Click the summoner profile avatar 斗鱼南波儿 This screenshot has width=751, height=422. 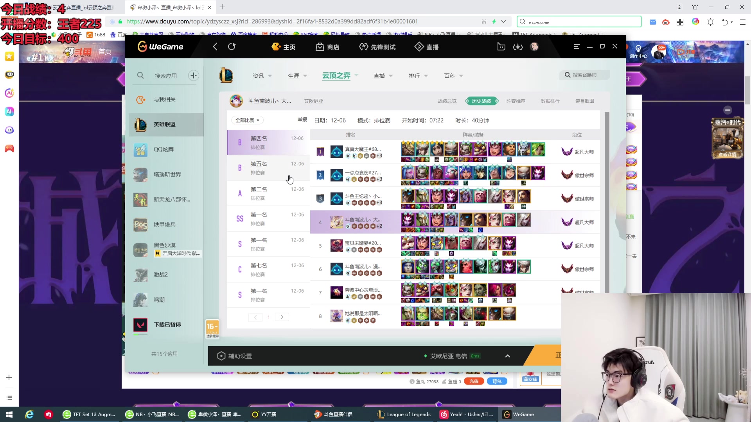pos(236,101)
